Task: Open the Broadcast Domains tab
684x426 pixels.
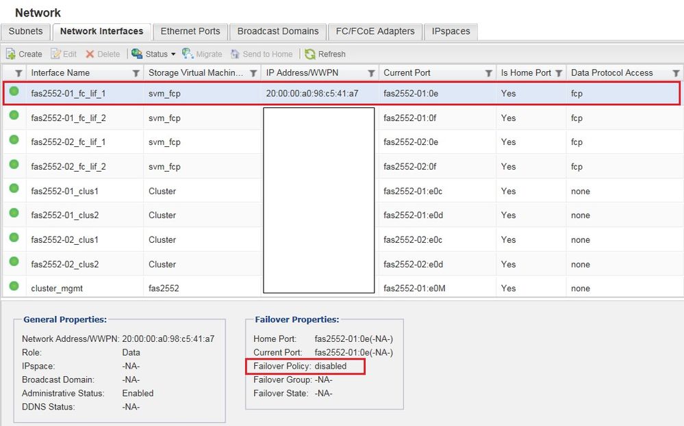Action: [278, 31]
